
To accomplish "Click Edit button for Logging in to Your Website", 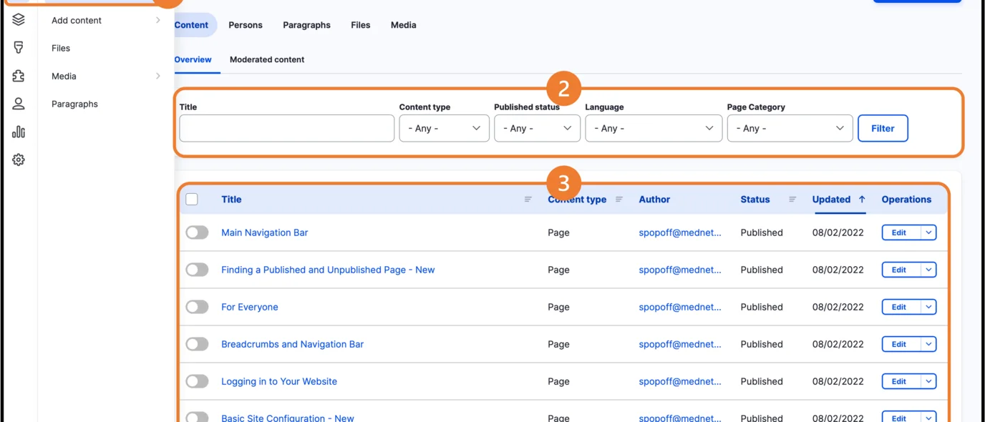I will point(901,381).
